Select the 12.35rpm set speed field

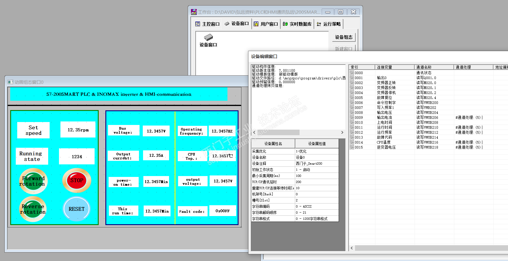[78, 130]
